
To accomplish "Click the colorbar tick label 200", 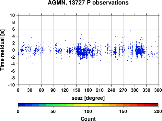I will tap(158, 111).
